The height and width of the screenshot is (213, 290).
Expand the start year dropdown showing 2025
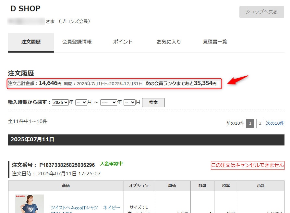60,102
